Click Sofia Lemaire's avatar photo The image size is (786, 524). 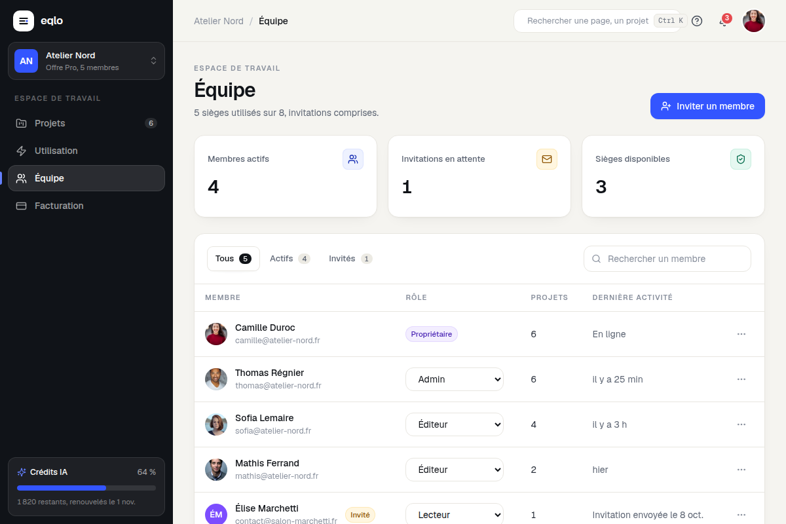pyautogui.click(x=216, y=424)
